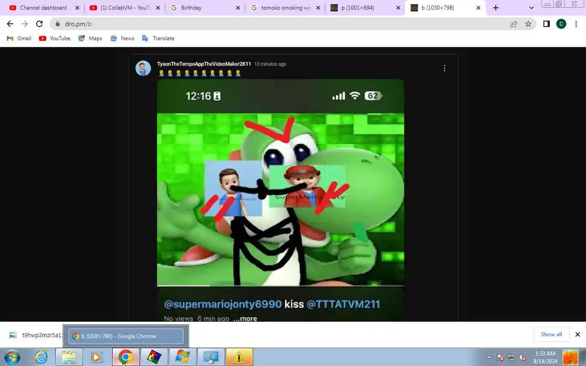
Task: Bookmark this page with star
Action: click(528, 24)
